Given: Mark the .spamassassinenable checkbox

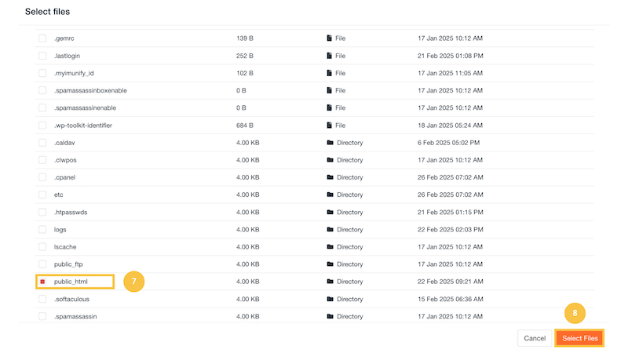Looking at the screenshot, I should pos(42,107).
